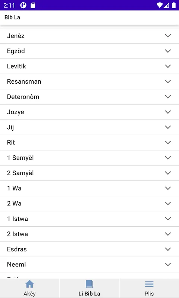Expand chevron next to Resansman

click(x=168, y=81)
